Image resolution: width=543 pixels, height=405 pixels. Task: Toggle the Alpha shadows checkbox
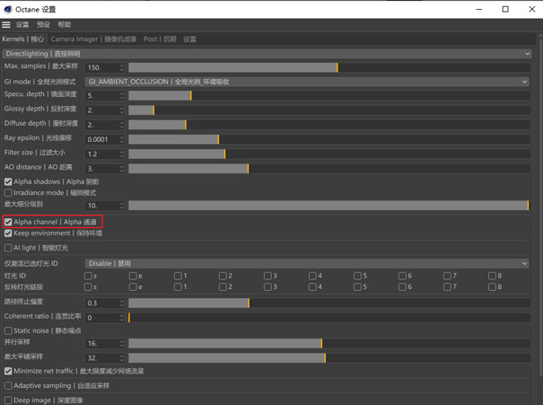(8, 181)
